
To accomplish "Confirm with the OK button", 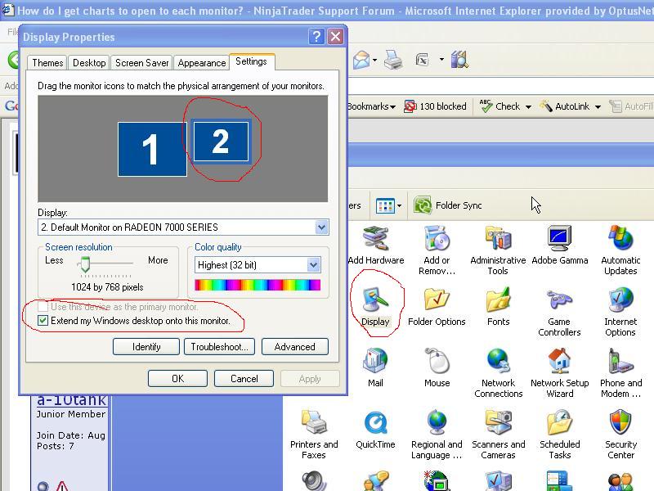I will [177, 379].
